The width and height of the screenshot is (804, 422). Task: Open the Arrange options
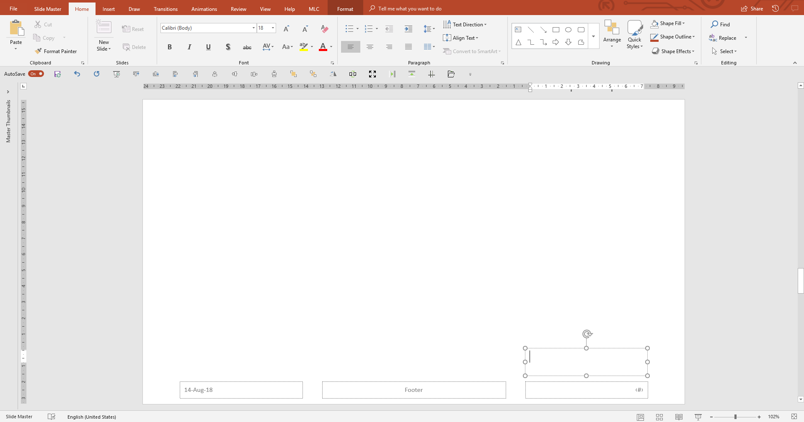click(x=612, y=33)
